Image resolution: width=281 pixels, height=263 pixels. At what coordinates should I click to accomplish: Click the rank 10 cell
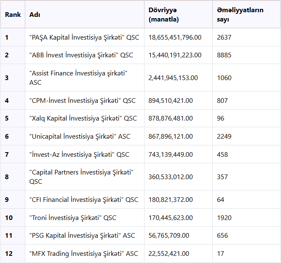[9, 218]
